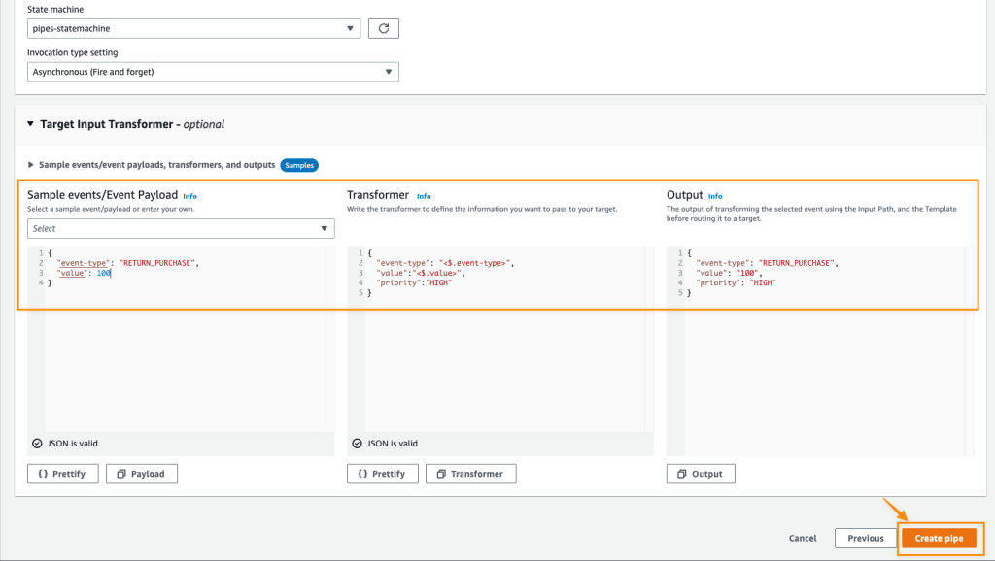Click inside the Transformer code editor
Viewport: 995px width, 561px height.
coord(500,339)
